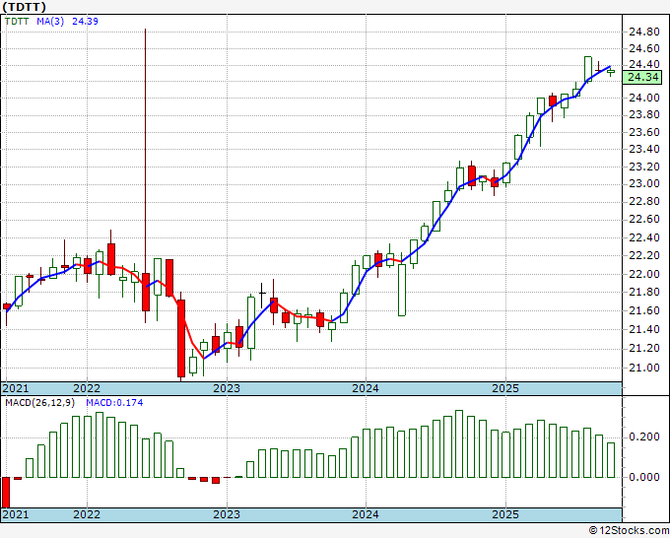Click the green 24.34 current price tag
The width and height of the screenshot is (670, 538).
click(x=644, y=77)
